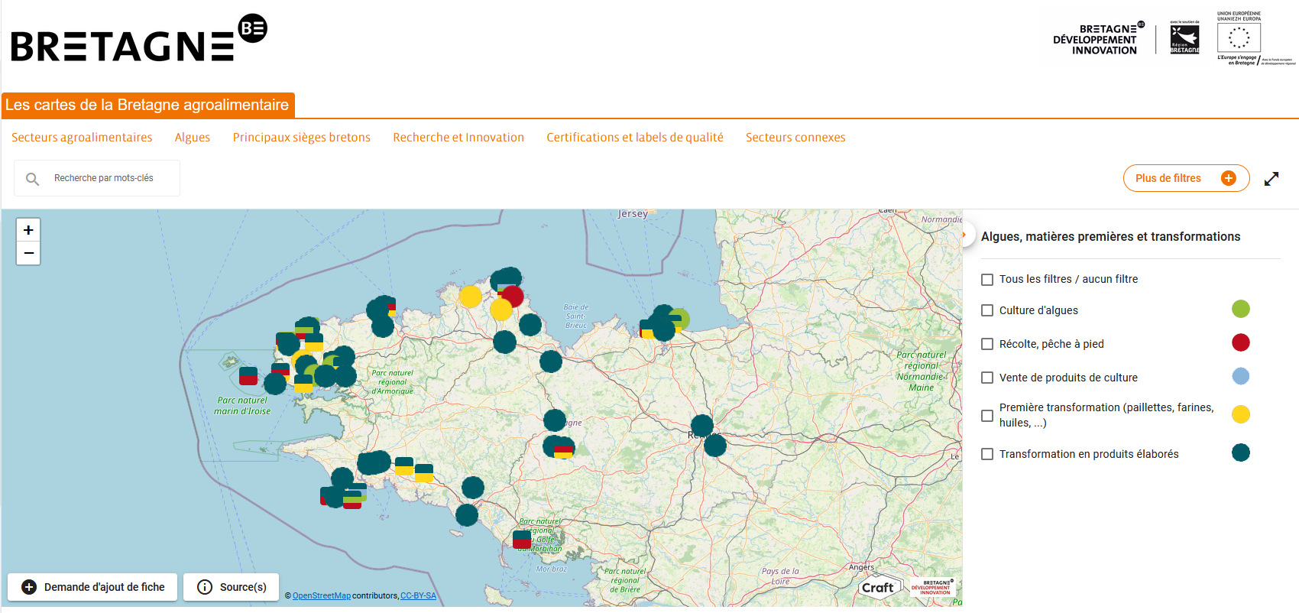Open the OpenStreetMap link
1299x613 pixels.
[322, 596]
